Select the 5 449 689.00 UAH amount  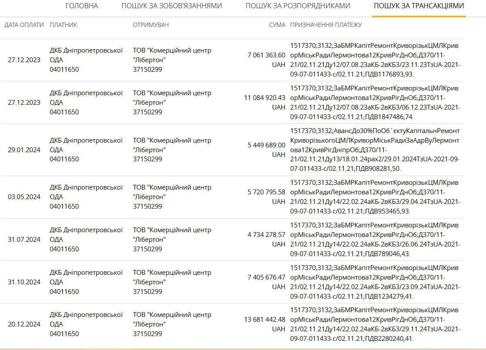click(x=266, y=150)
